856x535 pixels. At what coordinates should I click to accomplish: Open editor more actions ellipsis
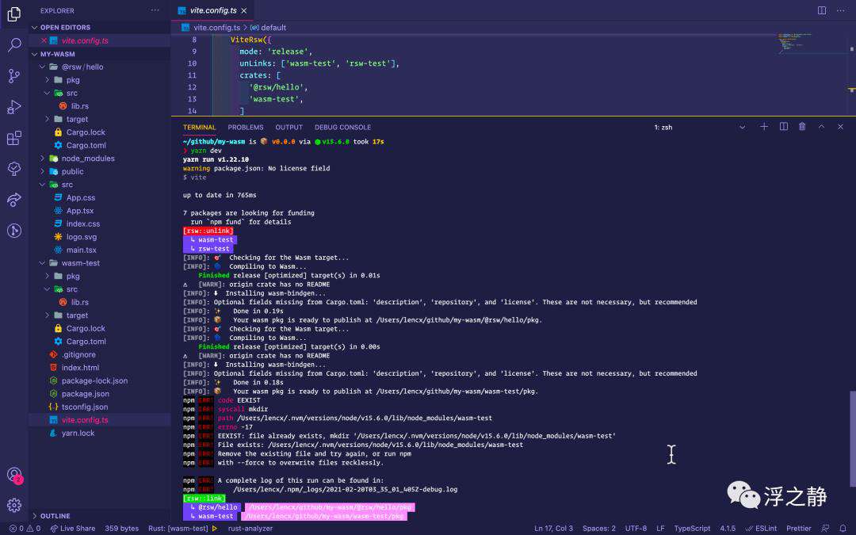click(841, 10)
